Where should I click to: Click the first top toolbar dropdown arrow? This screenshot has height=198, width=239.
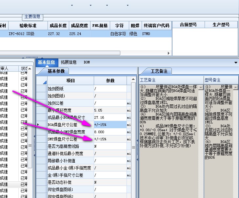click(x=72, y=6)
